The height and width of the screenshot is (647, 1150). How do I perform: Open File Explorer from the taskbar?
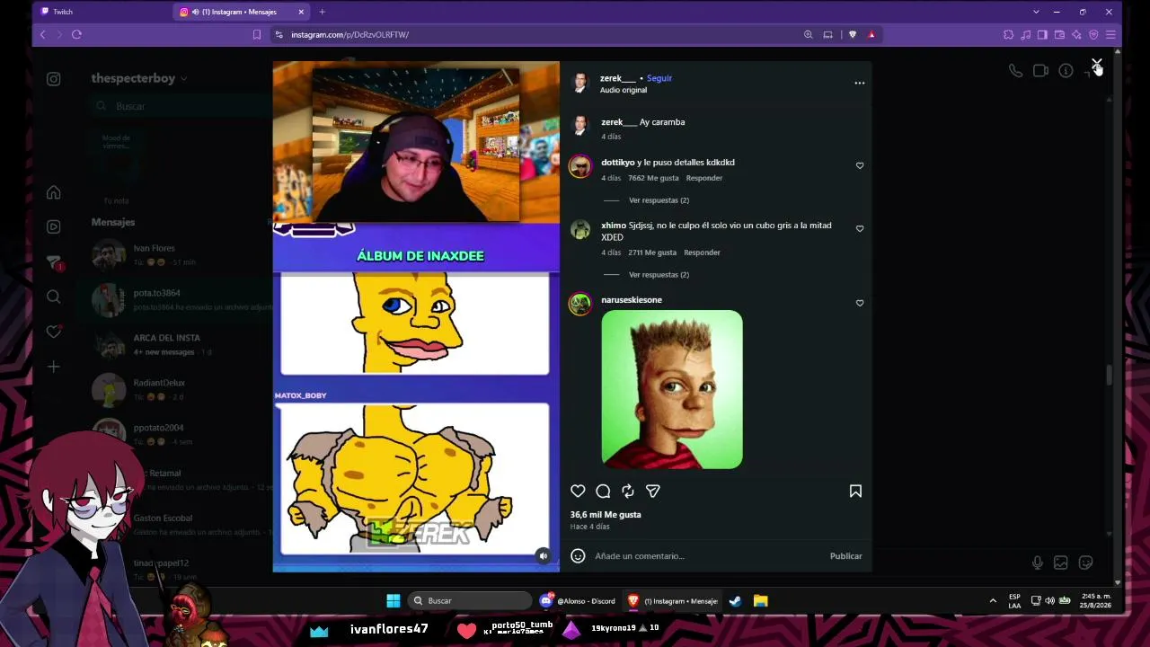[x=760, y=600]
